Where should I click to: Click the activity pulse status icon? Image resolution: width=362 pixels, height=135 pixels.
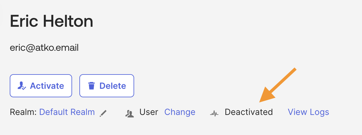214,113
